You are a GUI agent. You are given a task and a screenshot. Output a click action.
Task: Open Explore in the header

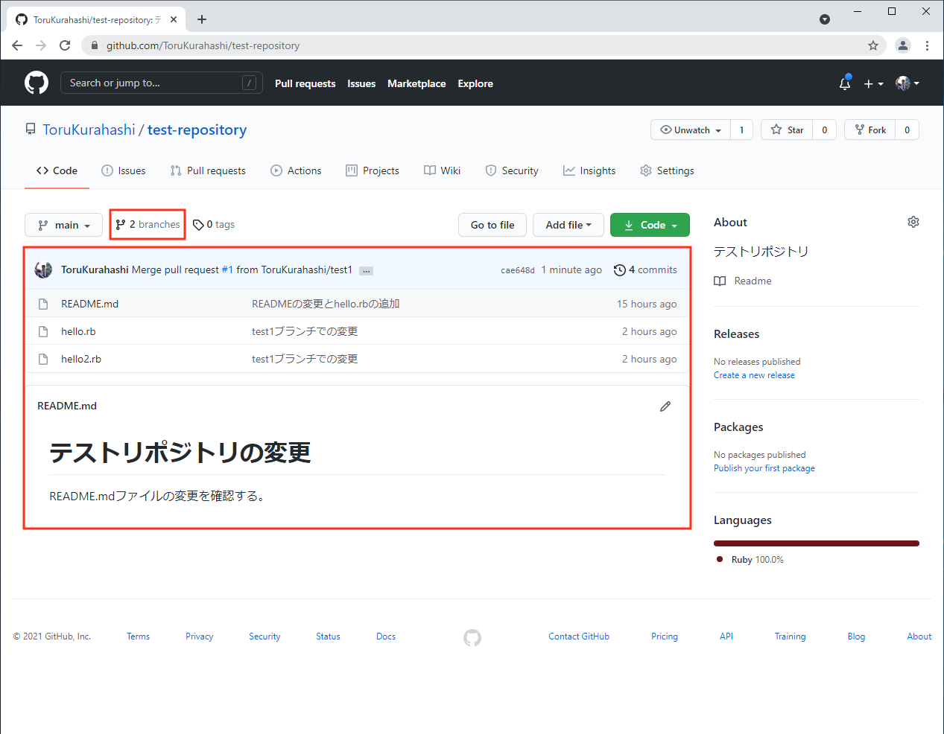[x=475, y=83]
